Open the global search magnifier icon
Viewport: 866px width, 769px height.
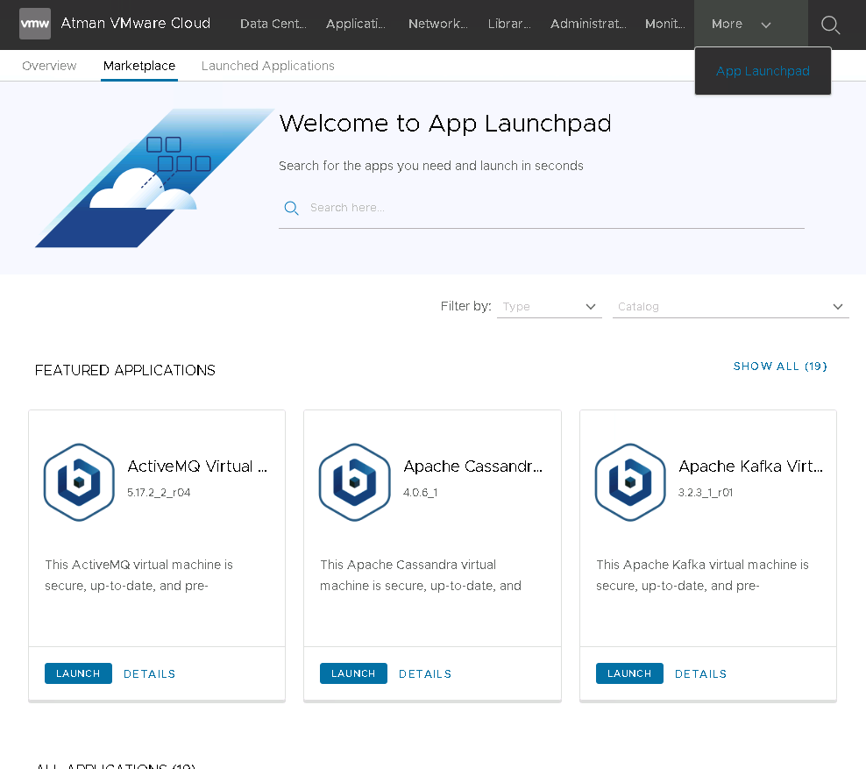(x=830, y=25)
